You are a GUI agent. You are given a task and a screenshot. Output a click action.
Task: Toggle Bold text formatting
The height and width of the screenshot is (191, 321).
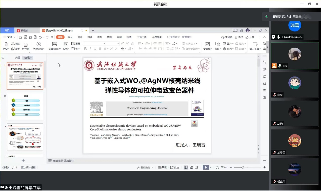(85, 49)
